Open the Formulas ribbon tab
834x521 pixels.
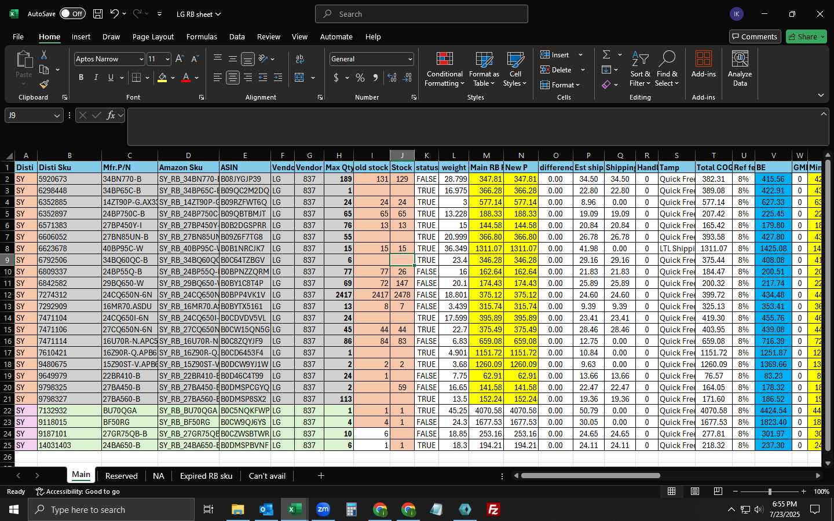click(202, 36)
